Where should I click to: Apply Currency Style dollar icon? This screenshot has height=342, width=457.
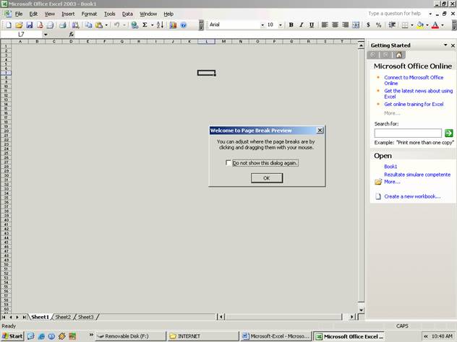tap(368, 25)
